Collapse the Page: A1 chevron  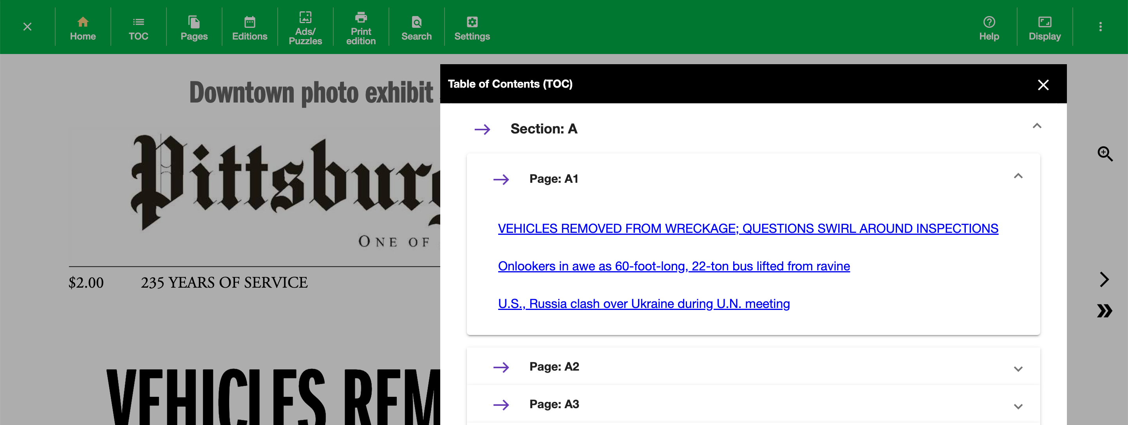[x=1018, y=176]
